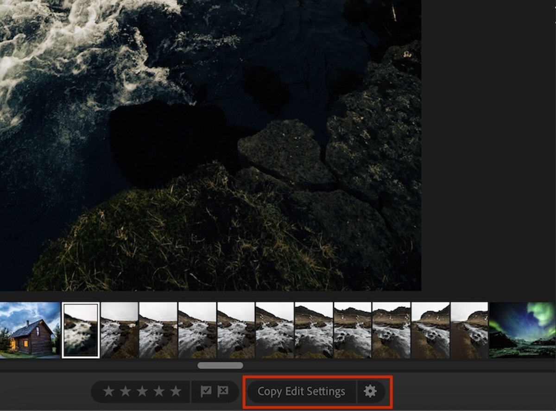
Task: Open the copy settings gear options
Action: (369, 391)
